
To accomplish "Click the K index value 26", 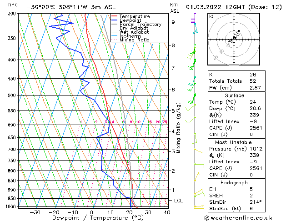I will pyautogui.click(x=253, y=75).
